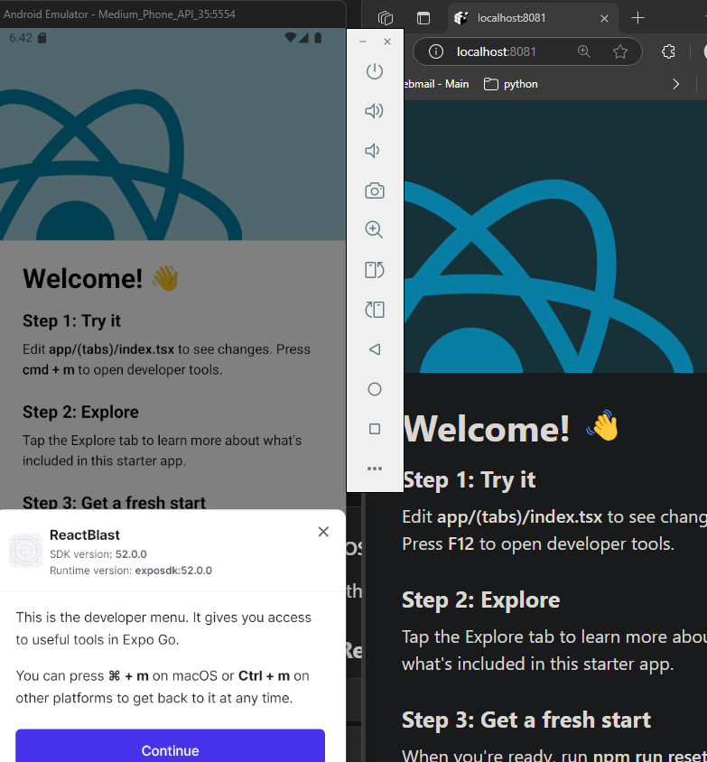
Task: Close the emulator side toolbar
Action: [x=387, y=42]
